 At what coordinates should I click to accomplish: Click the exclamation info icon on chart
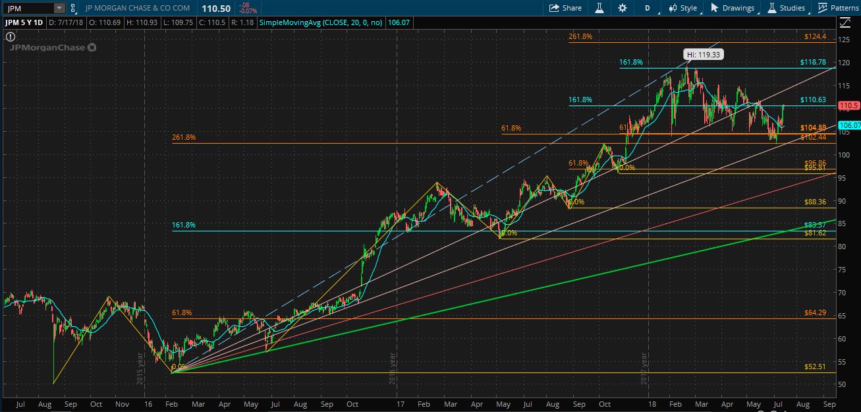click(x=11, y=38)
